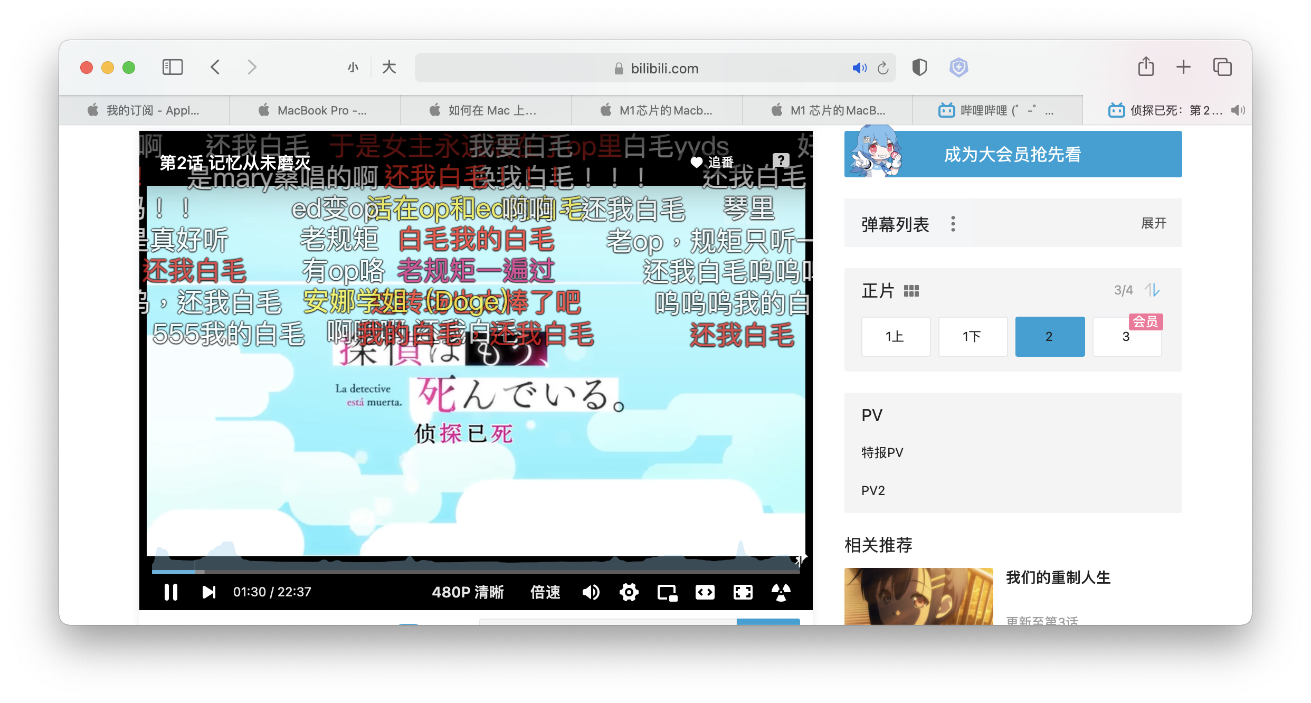Switch to the MacBook Pro tab
This screenshot has width=1311, height=703.
[315, 110]
